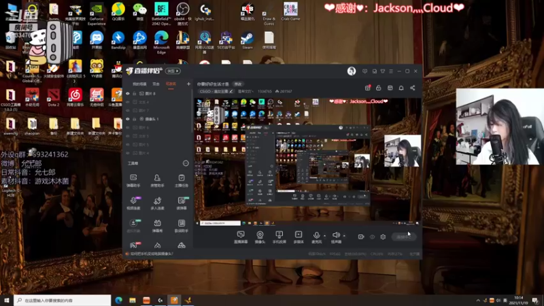Open the hamburger menu in title bar
The image size is (544, 306).
(x=391, y=71)
